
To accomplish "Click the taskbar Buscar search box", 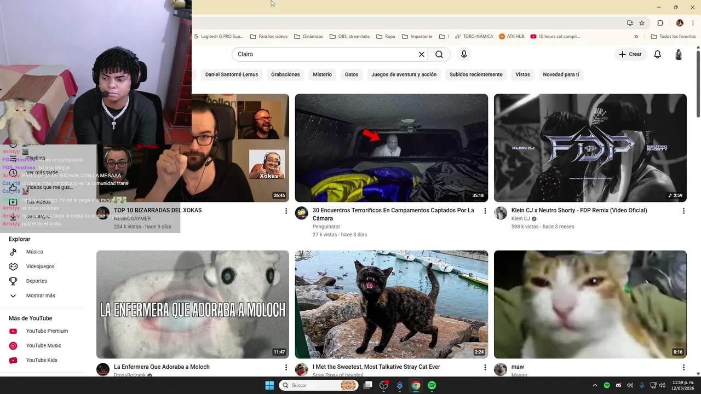I will tap(319, 385).
